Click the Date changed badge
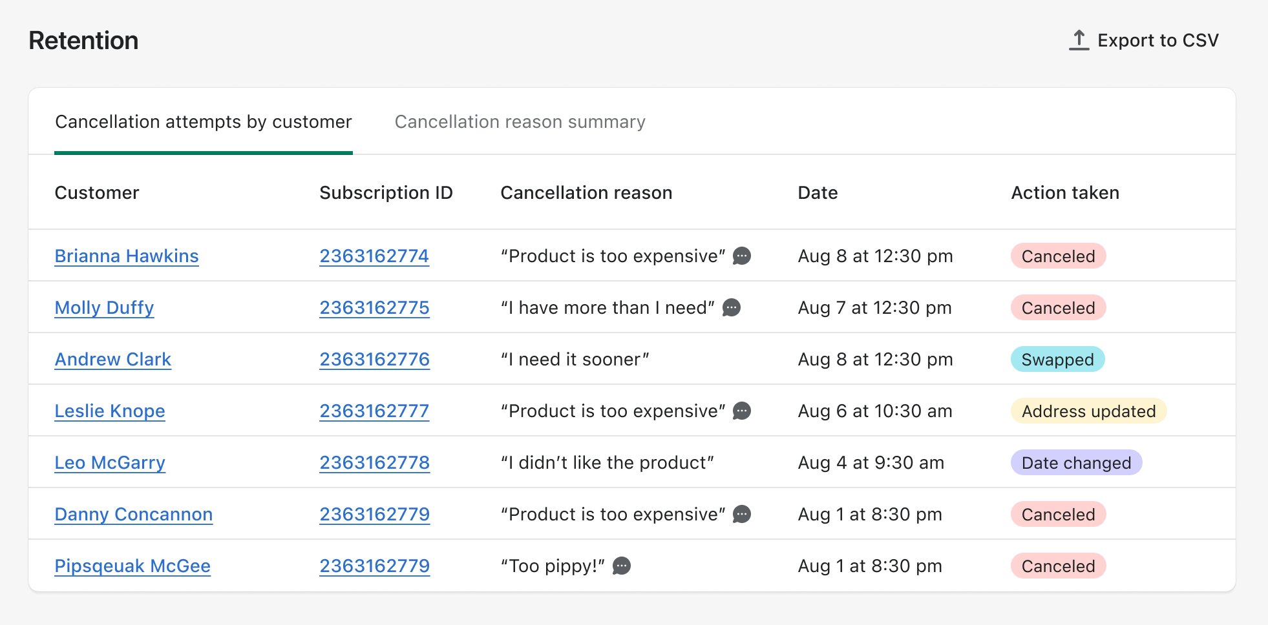The width and height of the screenshot is (1268, 625). (x=1076, y=463)
